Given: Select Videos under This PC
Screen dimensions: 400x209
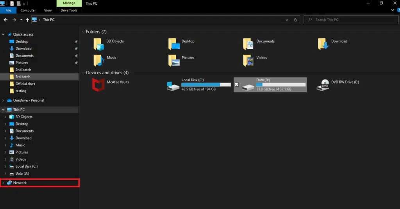Looking at the screenshot, I should point(20,159).
